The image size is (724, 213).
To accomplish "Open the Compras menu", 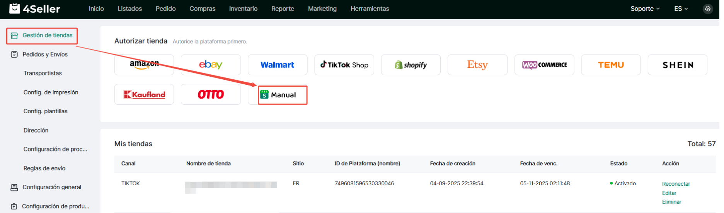I will (203, 8).
